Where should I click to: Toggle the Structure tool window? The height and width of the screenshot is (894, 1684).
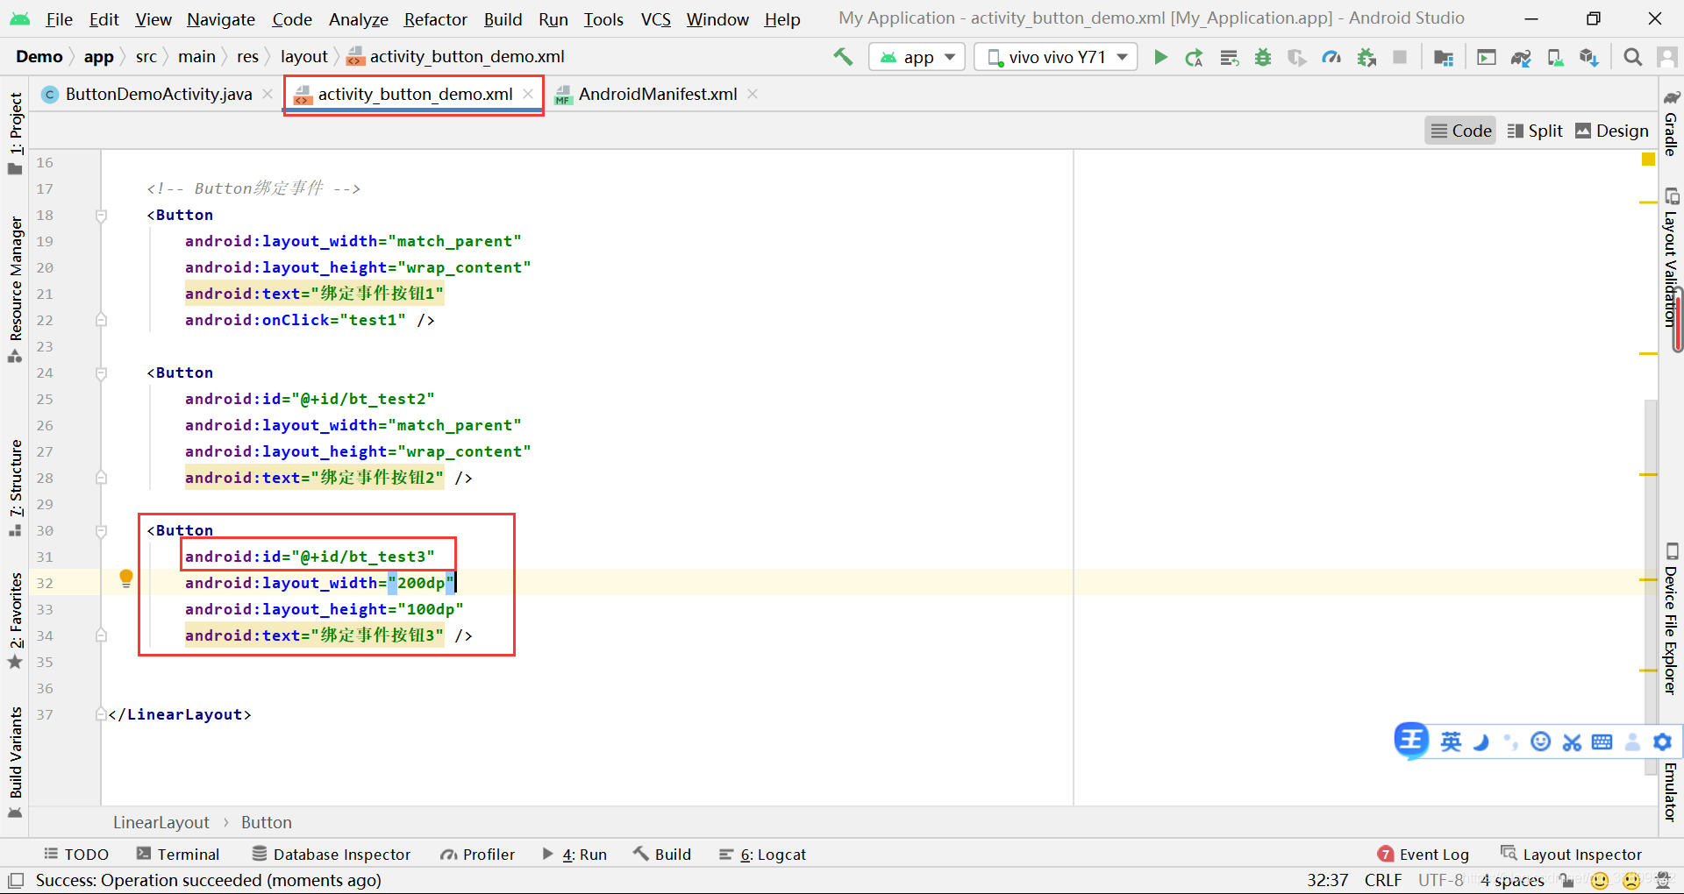pos(16,488)
